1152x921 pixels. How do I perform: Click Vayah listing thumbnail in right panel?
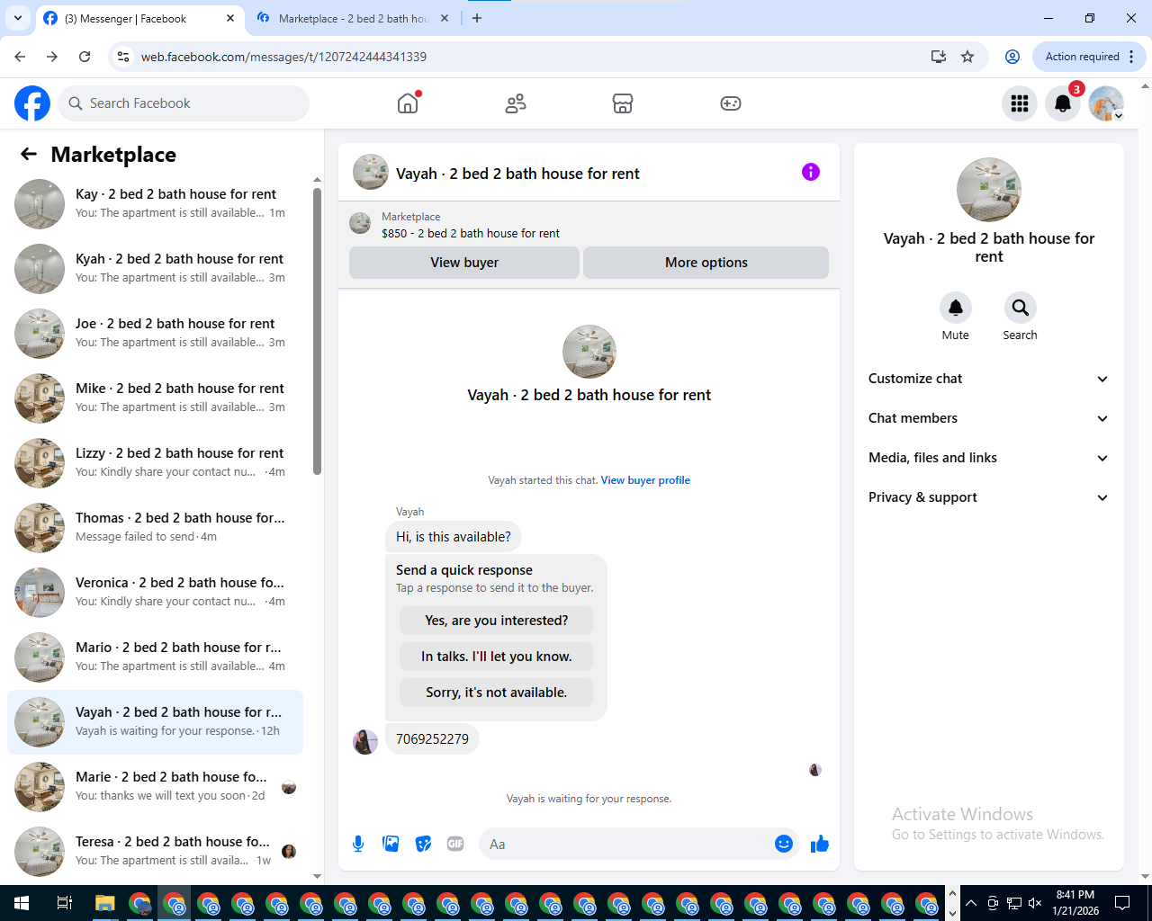pyautogui.click(x=989, y=190)
